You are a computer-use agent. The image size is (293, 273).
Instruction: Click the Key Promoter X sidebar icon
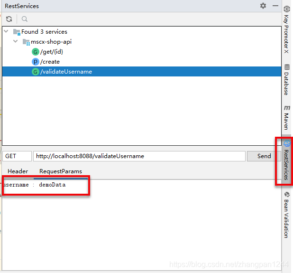point(287,9)
